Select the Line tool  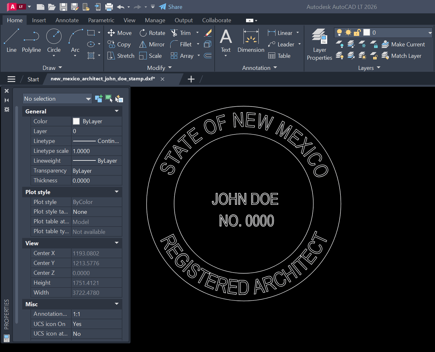[x=11, y=41]
